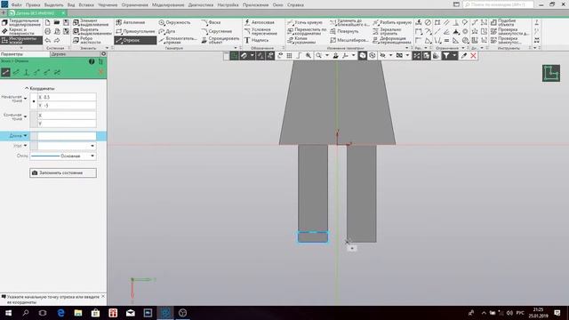Click into the Длина input field
This screenshot has width=569, height=320.
pos(67,136)
